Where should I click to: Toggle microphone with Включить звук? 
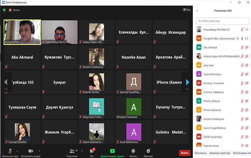coord(10,151)
